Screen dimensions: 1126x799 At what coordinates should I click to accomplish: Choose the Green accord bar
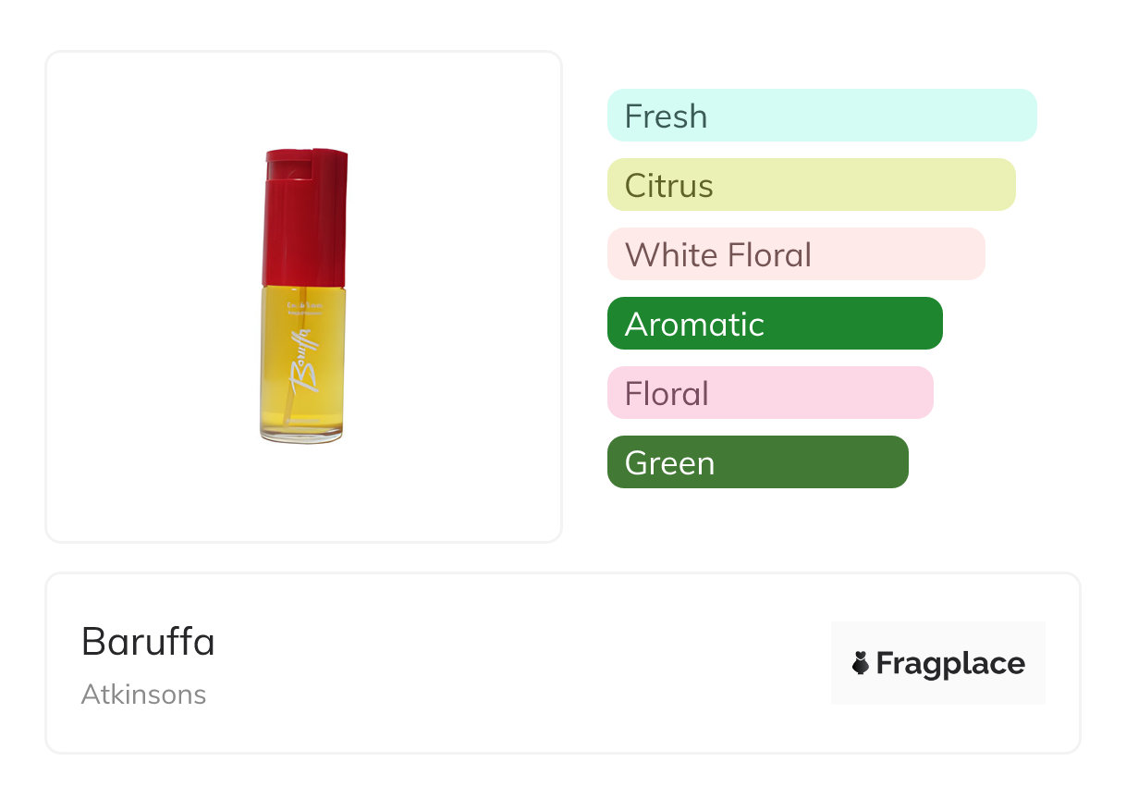pyautogui.click(x=757, y=462)
